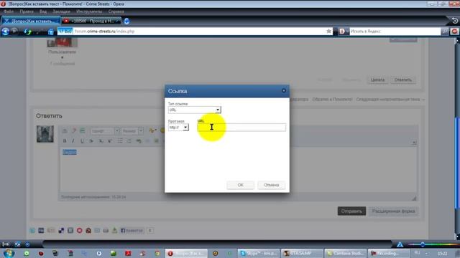Click the selected text in reply editor
The height and width of the screenshot is (258, 460).
70,152
